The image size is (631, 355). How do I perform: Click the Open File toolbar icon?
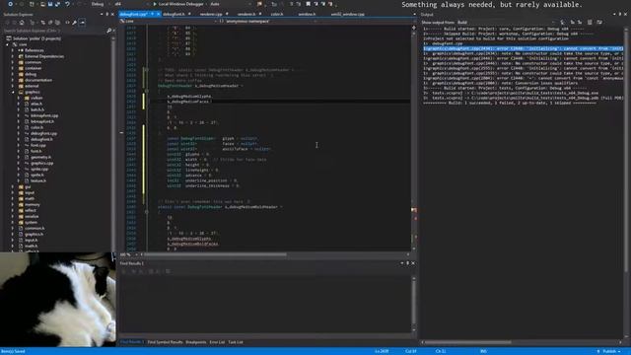[42, 4]
